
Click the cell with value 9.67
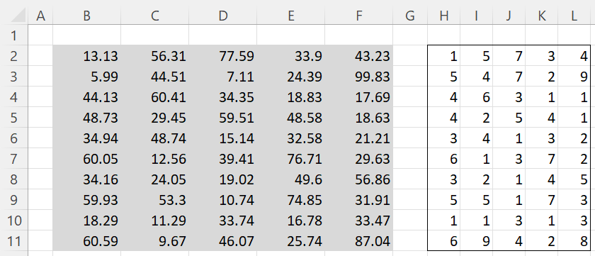tap(155, 240)
